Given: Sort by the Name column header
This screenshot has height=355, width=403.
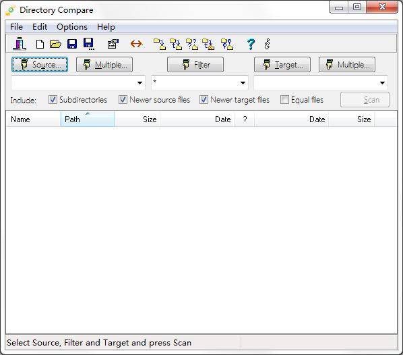Looking at the screenshot, I should [34, 119].
